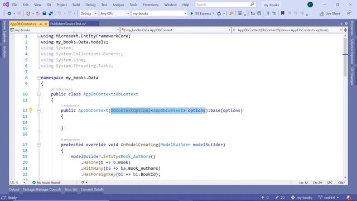Click the Navigate Backward arrow icon
The height and width of the screenshot is (201, 357).
pos(9,13)
